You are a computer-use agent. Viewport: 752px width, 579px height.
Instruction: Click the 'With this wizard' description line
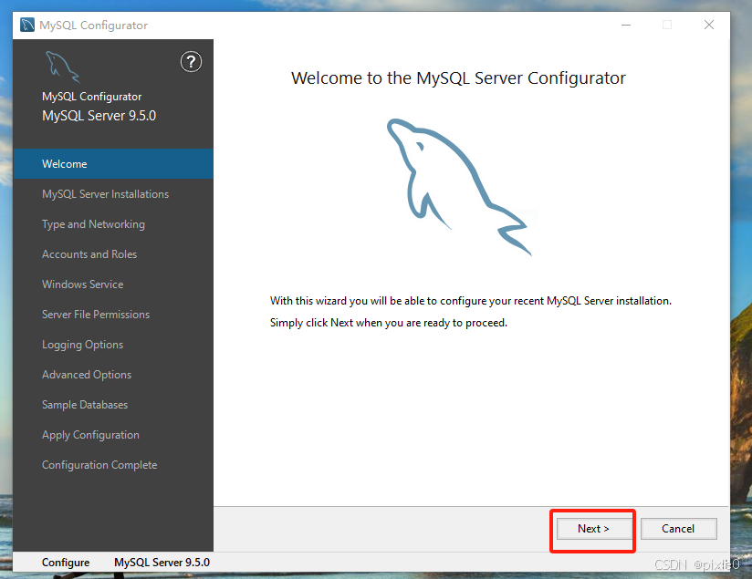[x=471, y=301]
